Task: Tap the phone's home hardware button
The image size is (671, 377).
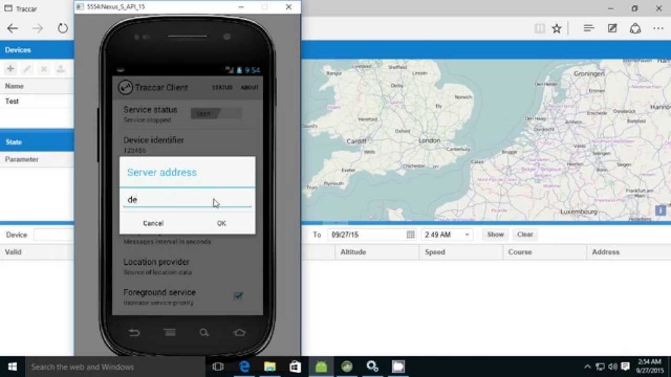Action: pyautogui.click(x=239, y=332)
